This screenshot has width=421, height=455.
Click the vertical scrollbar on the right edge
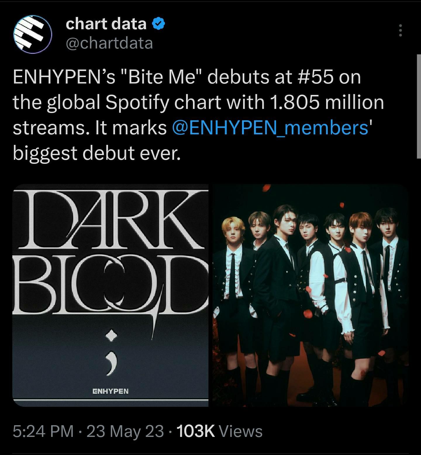pos(418,106)
